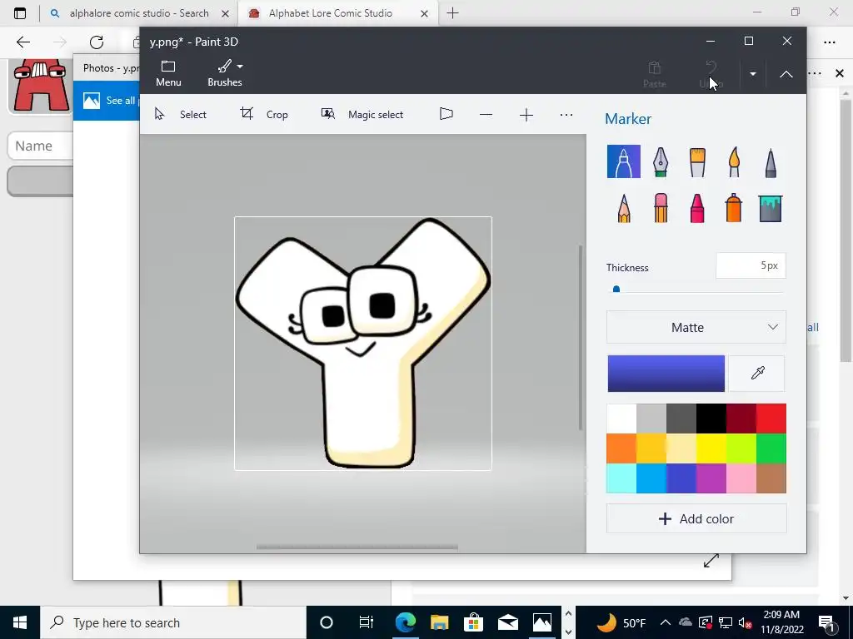This screenshot has width=853, height=639.
Task: Open the Matte material dropdown
Action: pos(696,327)
